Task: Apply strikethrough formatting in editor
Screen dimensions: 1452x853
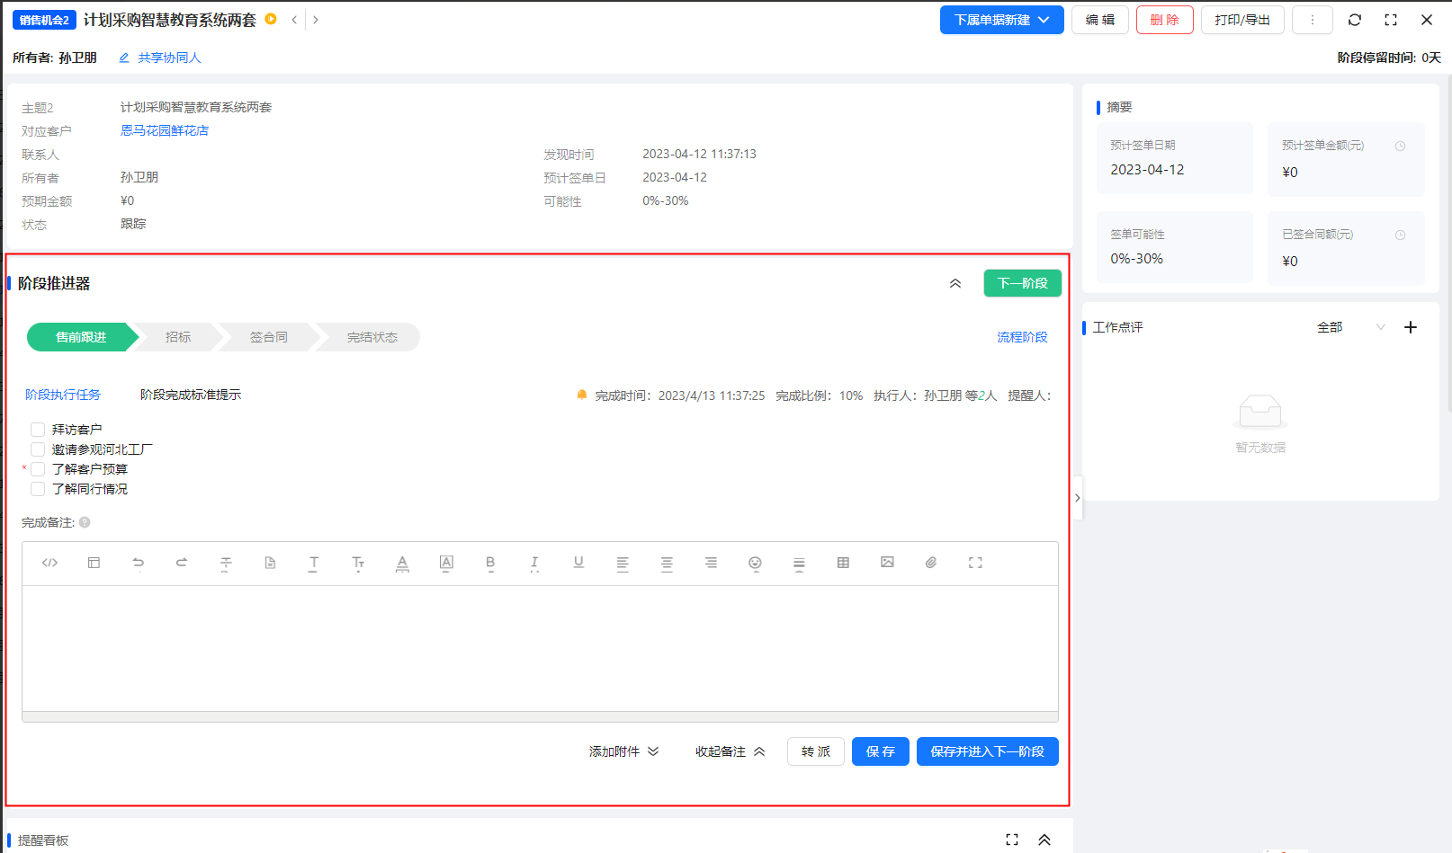Action: 226,564
